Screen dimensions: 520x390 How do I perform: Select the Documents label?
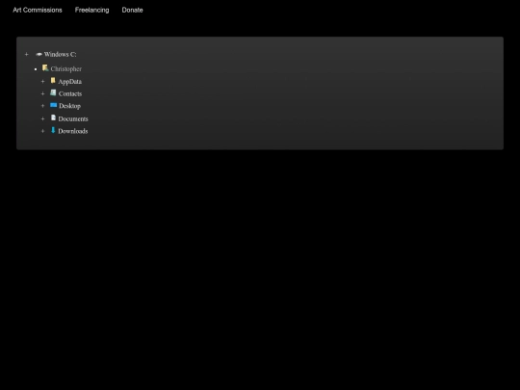73,118
